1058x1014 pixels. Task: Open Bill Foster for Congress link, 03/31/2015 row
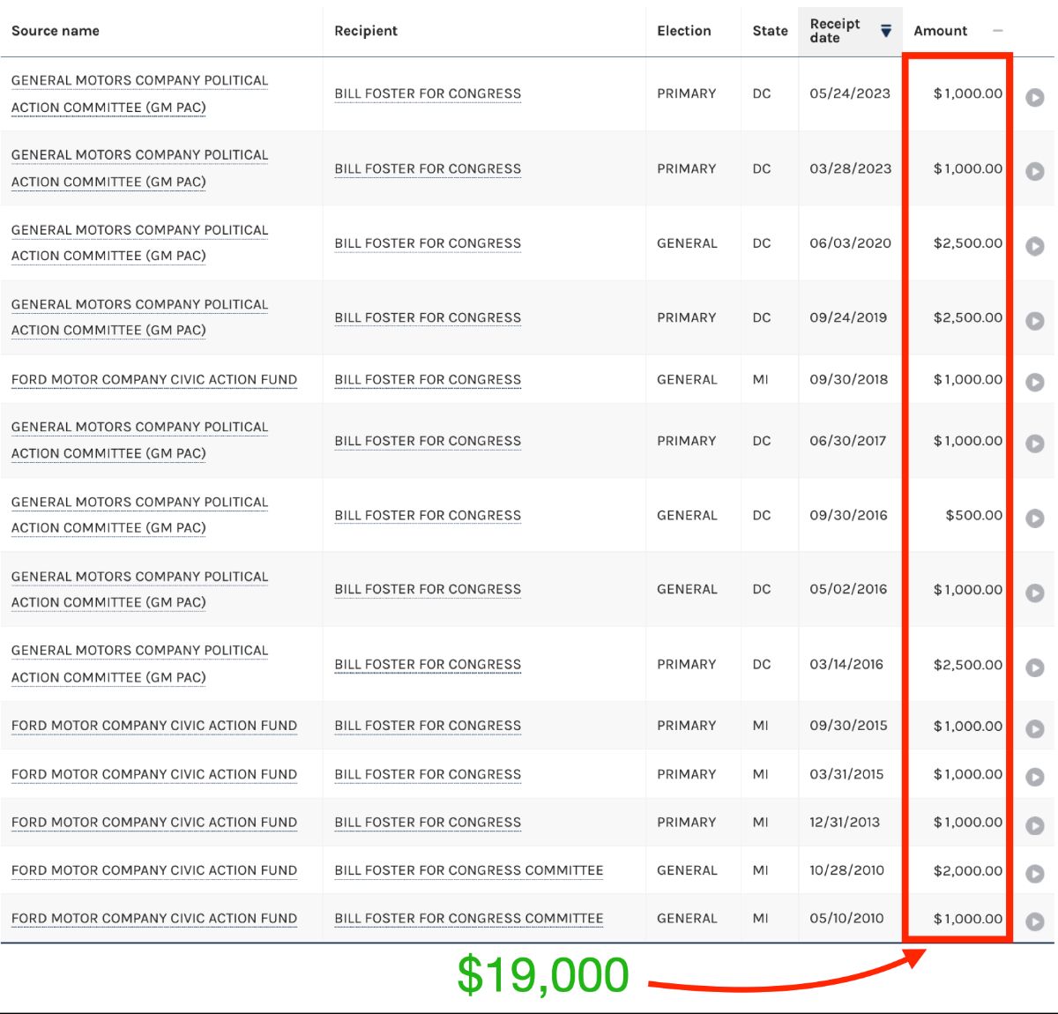point(428,774)
